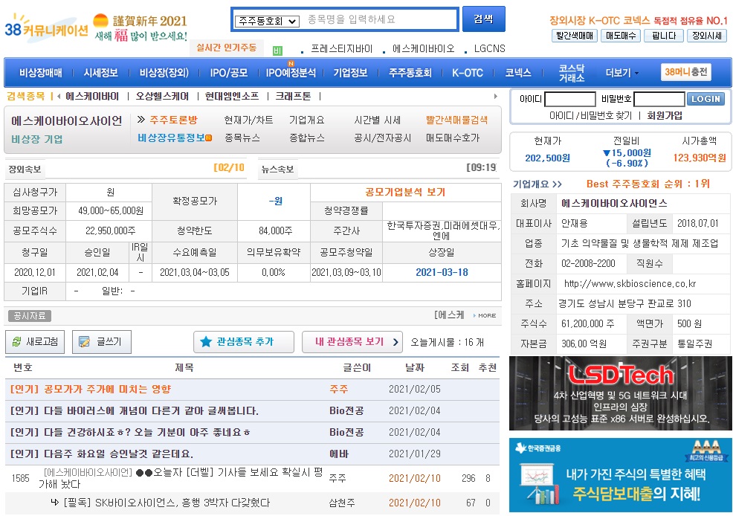Select 비상장(장외) navigation item
Screen dimensions: 733x516
tap(164, 72)
